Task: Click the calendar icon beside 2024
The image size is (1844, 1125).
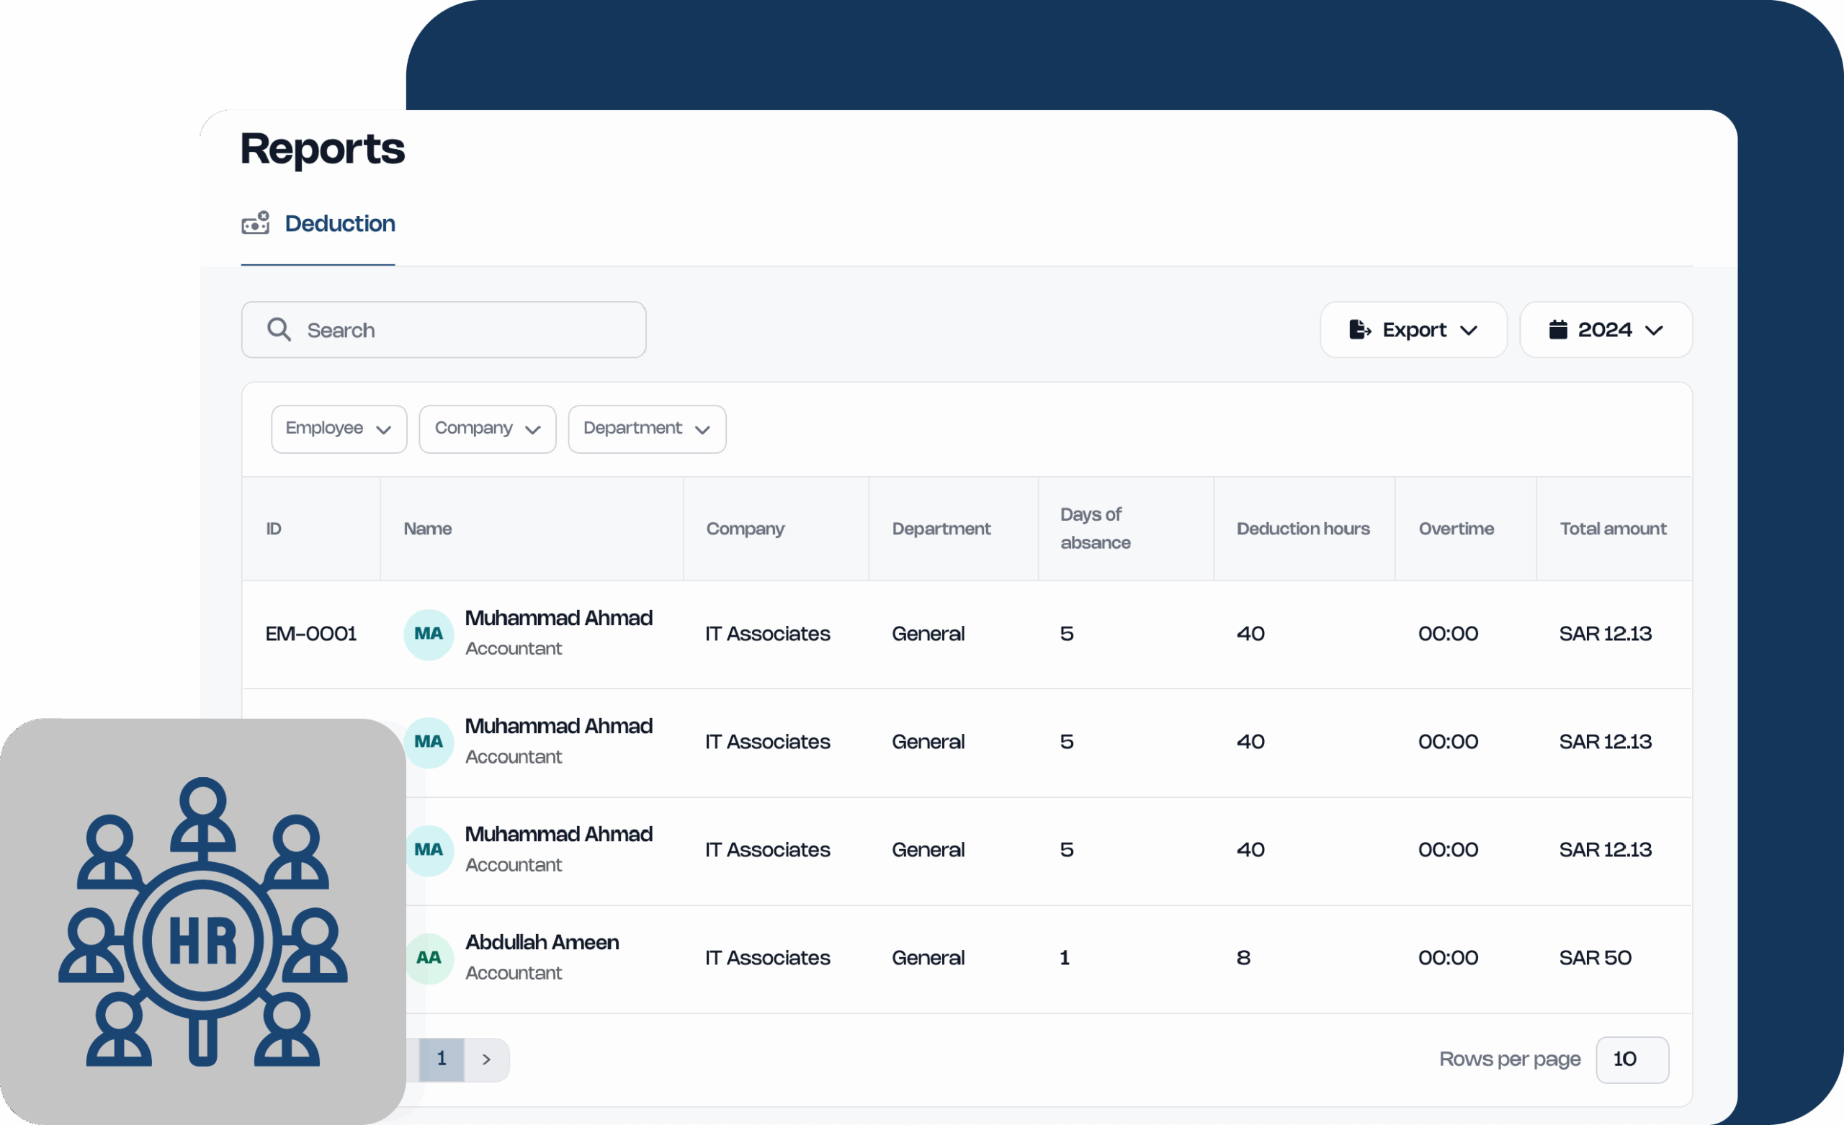Action: [x=1558, y=330]
